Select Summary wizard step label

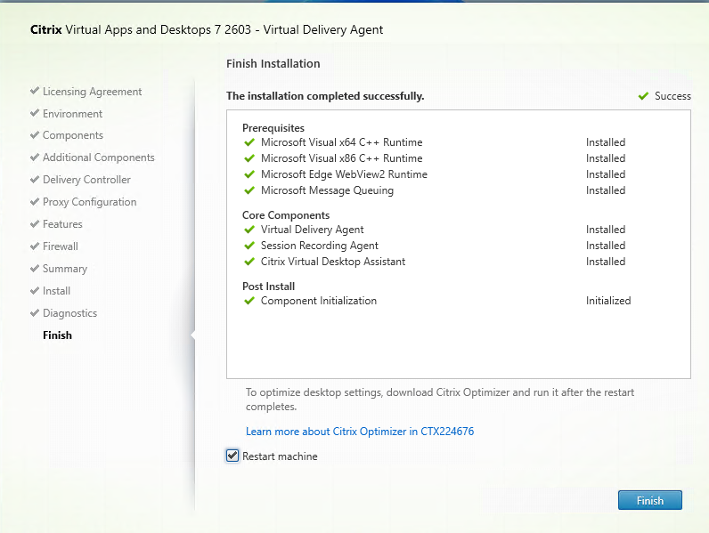point(65,269)
